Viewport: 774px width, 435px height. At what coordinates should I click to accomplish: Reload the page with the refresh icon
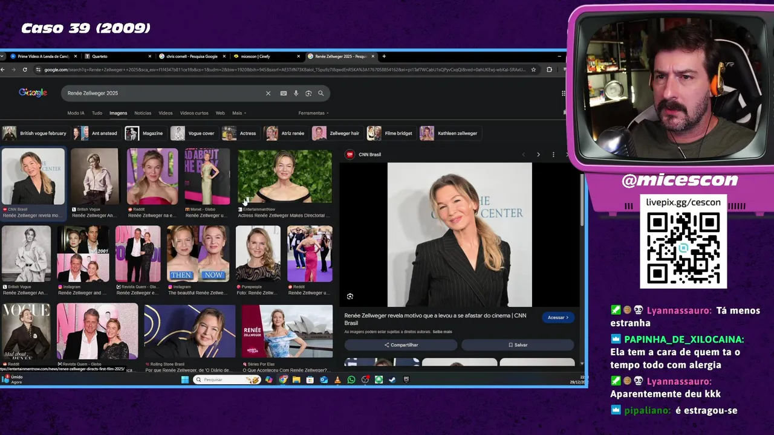click(x=25, y=69)
